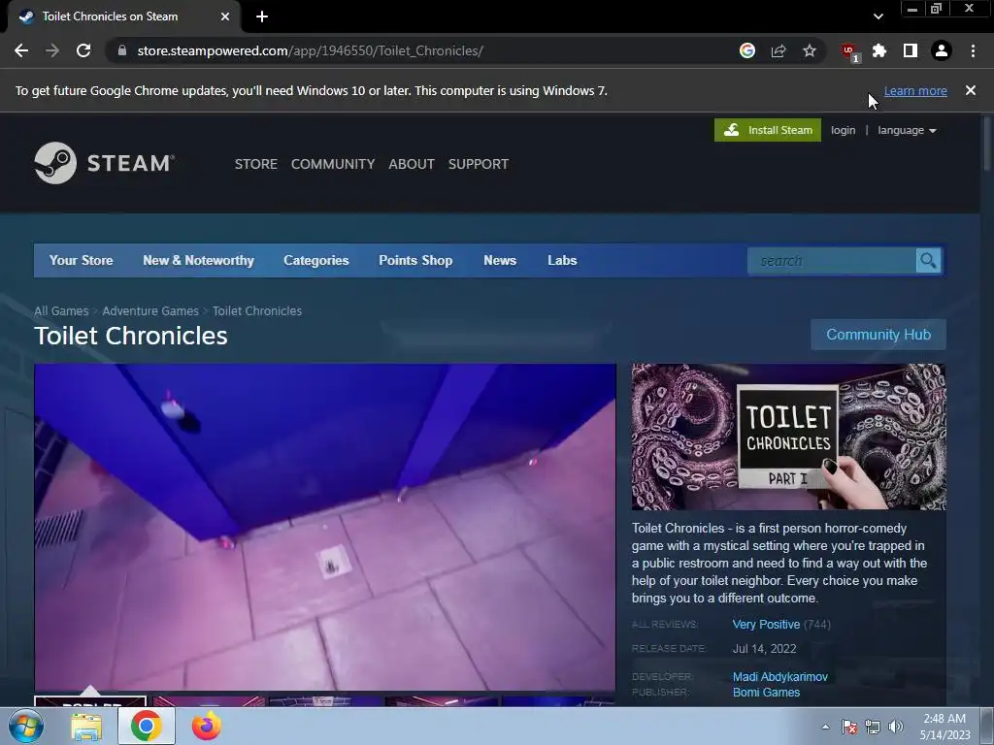
Task: Reload the Steam page
Action: [83, 50]
